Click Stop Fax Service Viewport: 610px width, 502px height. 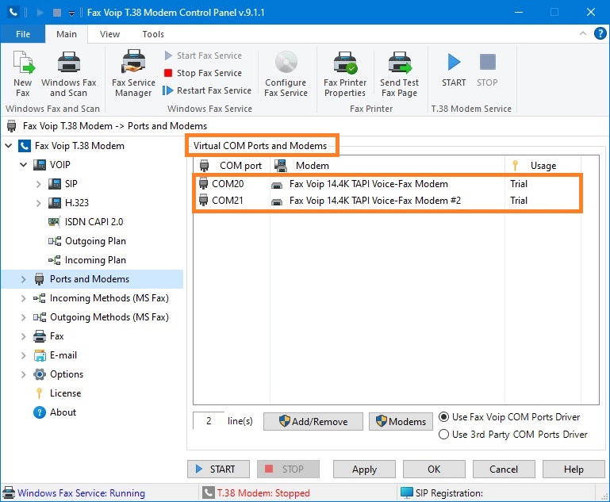(203, 73)
